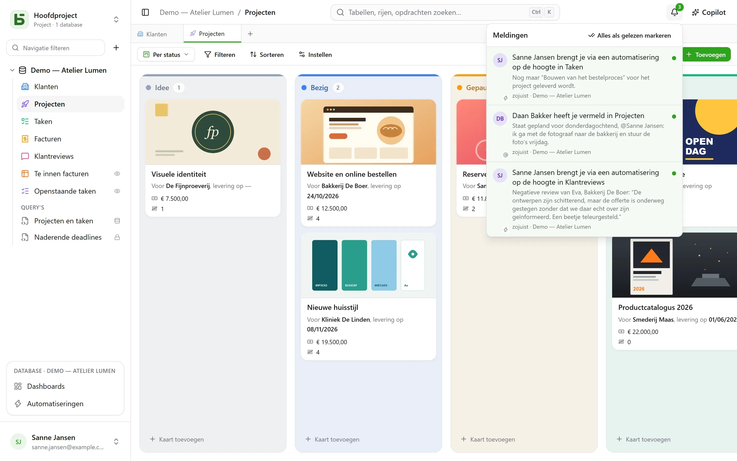Toggle visibility eye for Openstaande taken
The image size is (737, 461).
point(117,191)
